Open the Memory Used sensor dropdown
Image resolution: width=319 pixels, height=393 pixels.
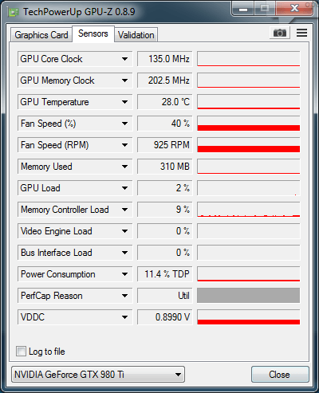coord(75,167)
